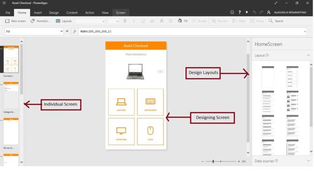Click the full-screen expand arrows icon
Screen dimensions: 314x176
coord(276,3)
